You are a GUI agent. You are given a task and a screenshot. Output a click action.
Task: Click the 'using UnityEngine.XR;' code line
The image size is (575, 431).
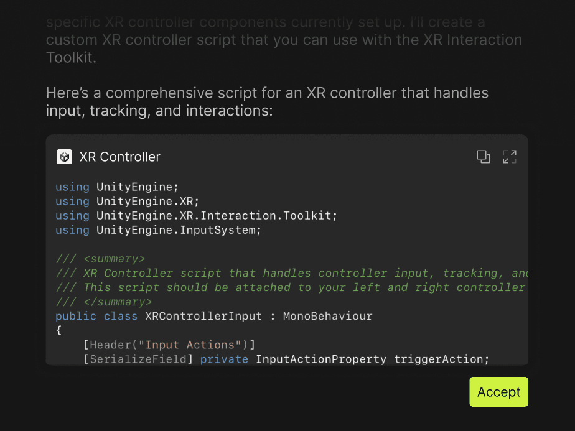(127, 202)
